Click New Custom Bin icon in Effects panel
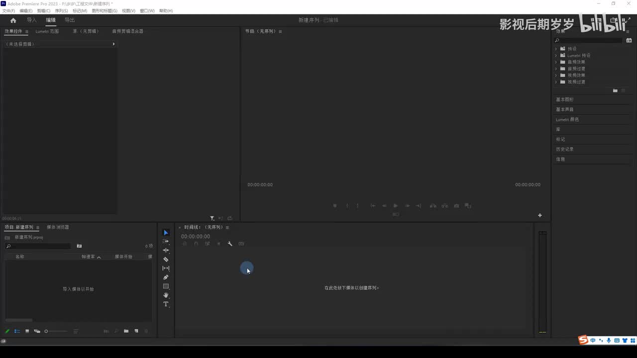This screenshot has width=637, height=358. coord(615,90)
